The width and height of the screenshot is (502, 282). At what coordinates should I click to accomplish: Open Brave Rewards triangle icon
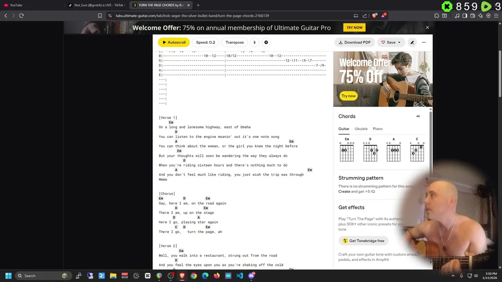tap(384, 16)
